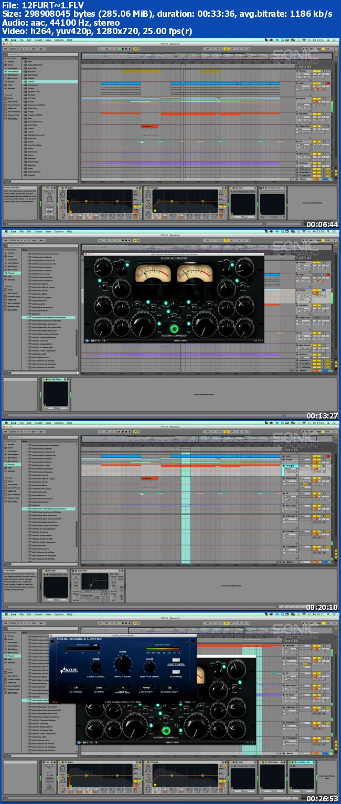341x804 pixels.
Task: Open the Live application menu in the 00:06:44 frame
Action: point(13,40)
